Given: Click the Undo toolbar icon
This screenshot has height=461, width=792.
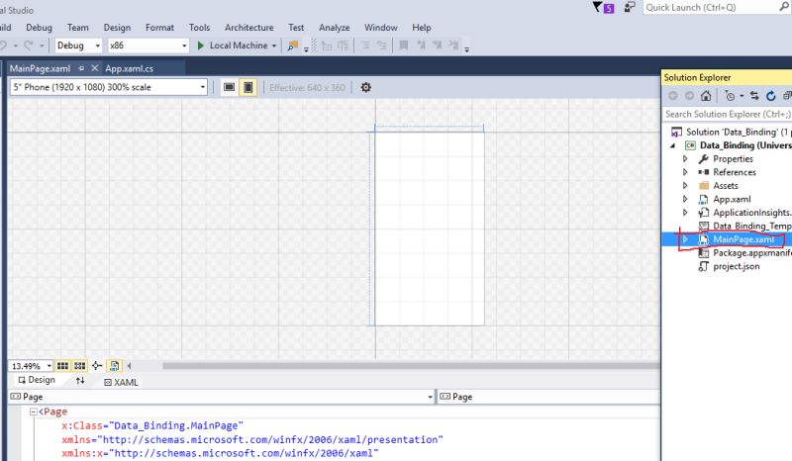Looking at the screenshot, I should tap(3, 46).
